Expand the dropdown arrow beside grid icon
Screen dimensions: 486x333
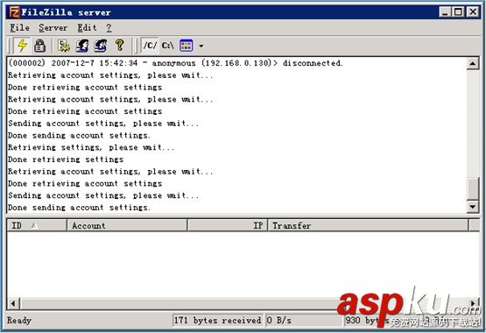201,46
